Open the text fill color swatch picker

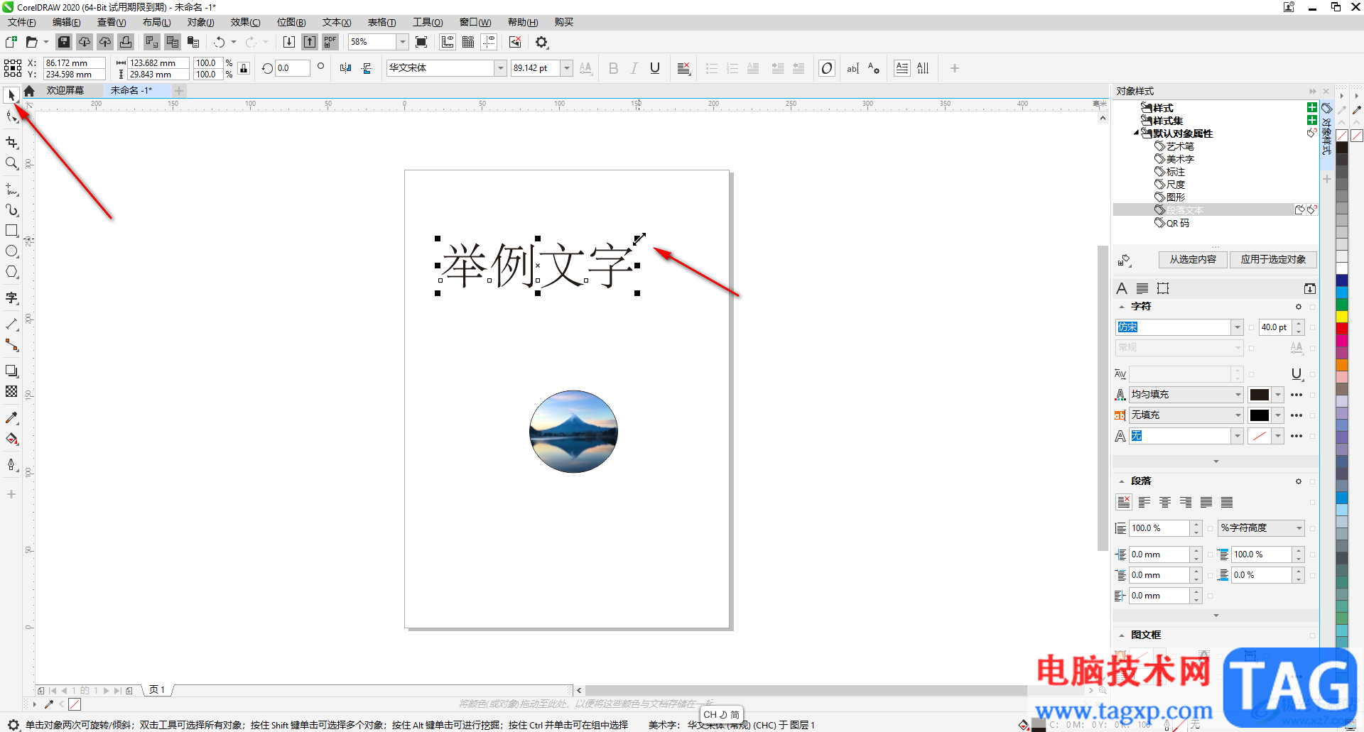1266,395
